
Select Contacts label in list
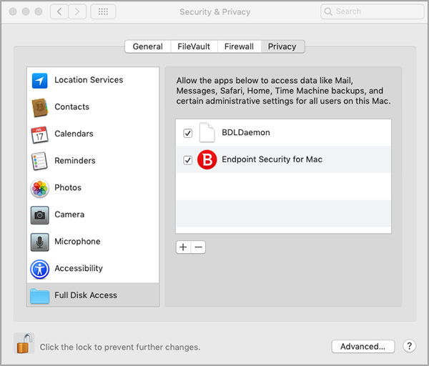click(72, 107)
